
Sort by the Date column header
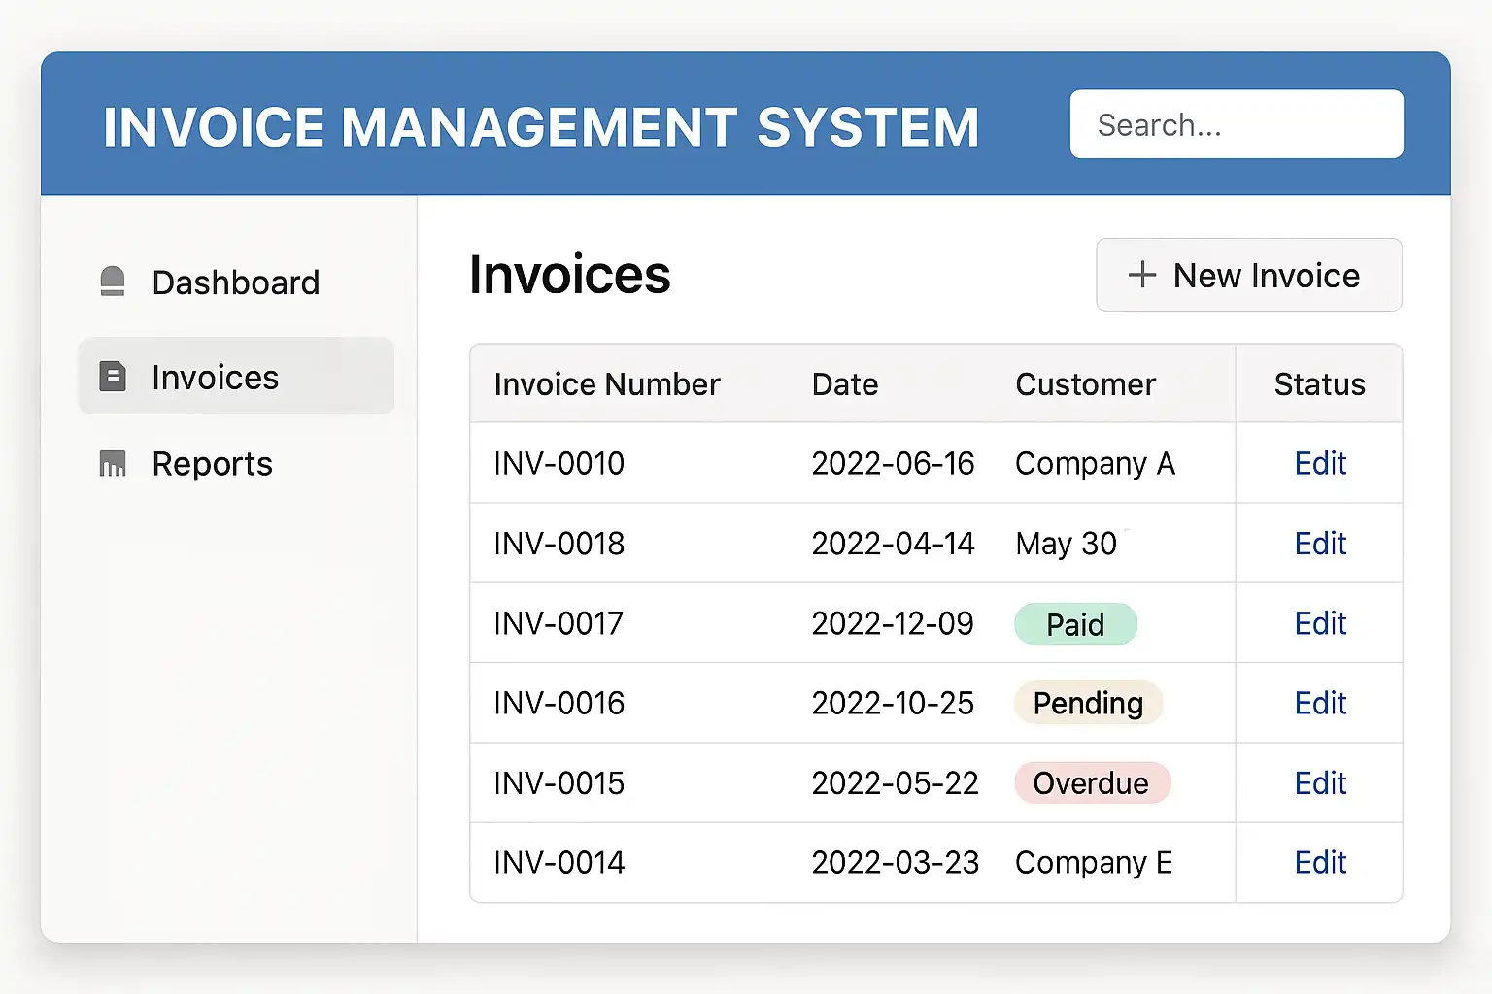(x=844, y=384)
